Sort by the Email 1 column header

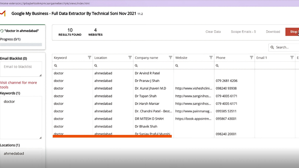(x=262, y=58)
